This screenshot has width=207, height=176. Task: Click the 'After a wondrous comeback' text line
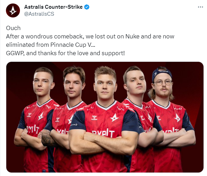click(x=90, y=37)
